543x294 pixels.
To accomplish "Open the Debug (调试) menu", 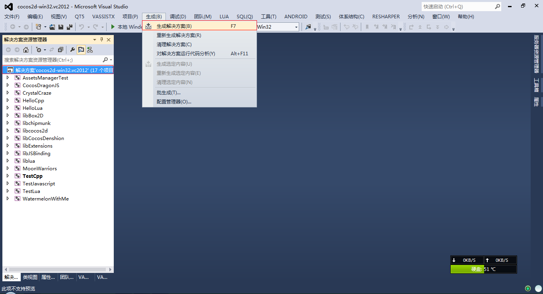I will [x=178, y=16].
